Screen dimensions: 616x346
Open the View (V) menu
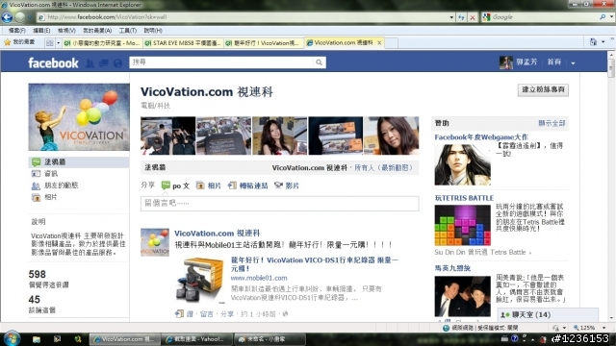(66, 31)
